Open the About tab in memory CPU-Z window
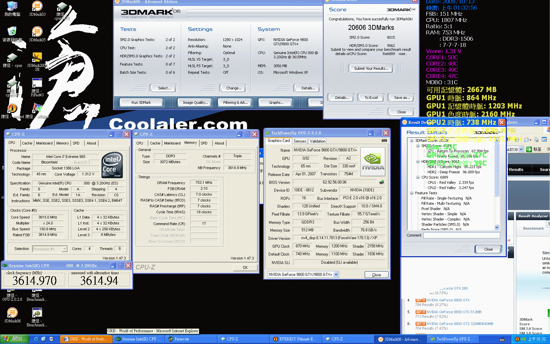The width and height of the screenshot is (550, 344). [x=219, y=143]
